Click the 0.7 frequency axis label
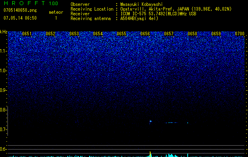This screenshot has width=248, height=157. point(3,130)
